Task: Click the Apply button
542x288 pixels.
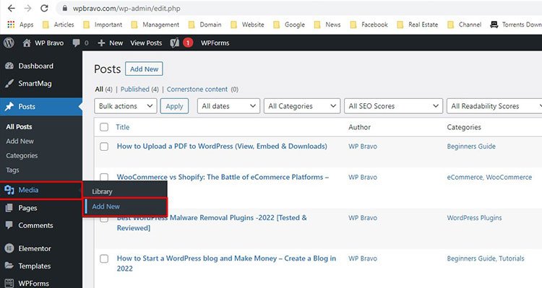Action: pyautogui.click(x=174, y=106)
